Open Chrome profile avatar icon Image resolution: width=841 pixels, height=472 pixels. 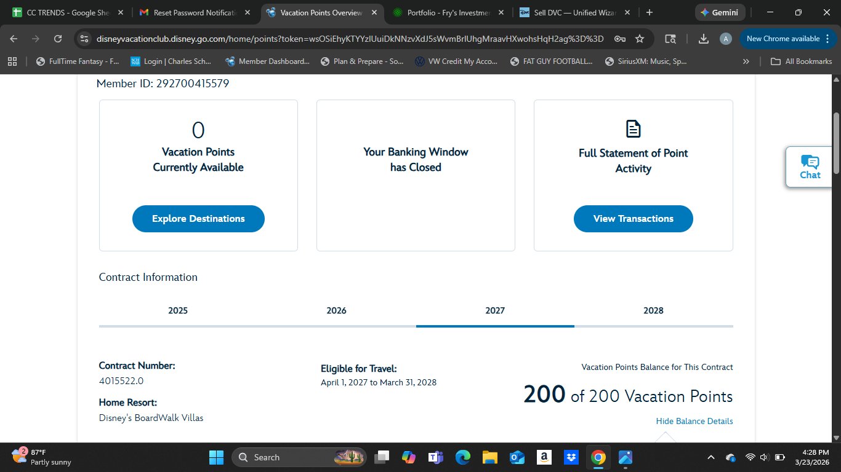[x=726, y=39]
